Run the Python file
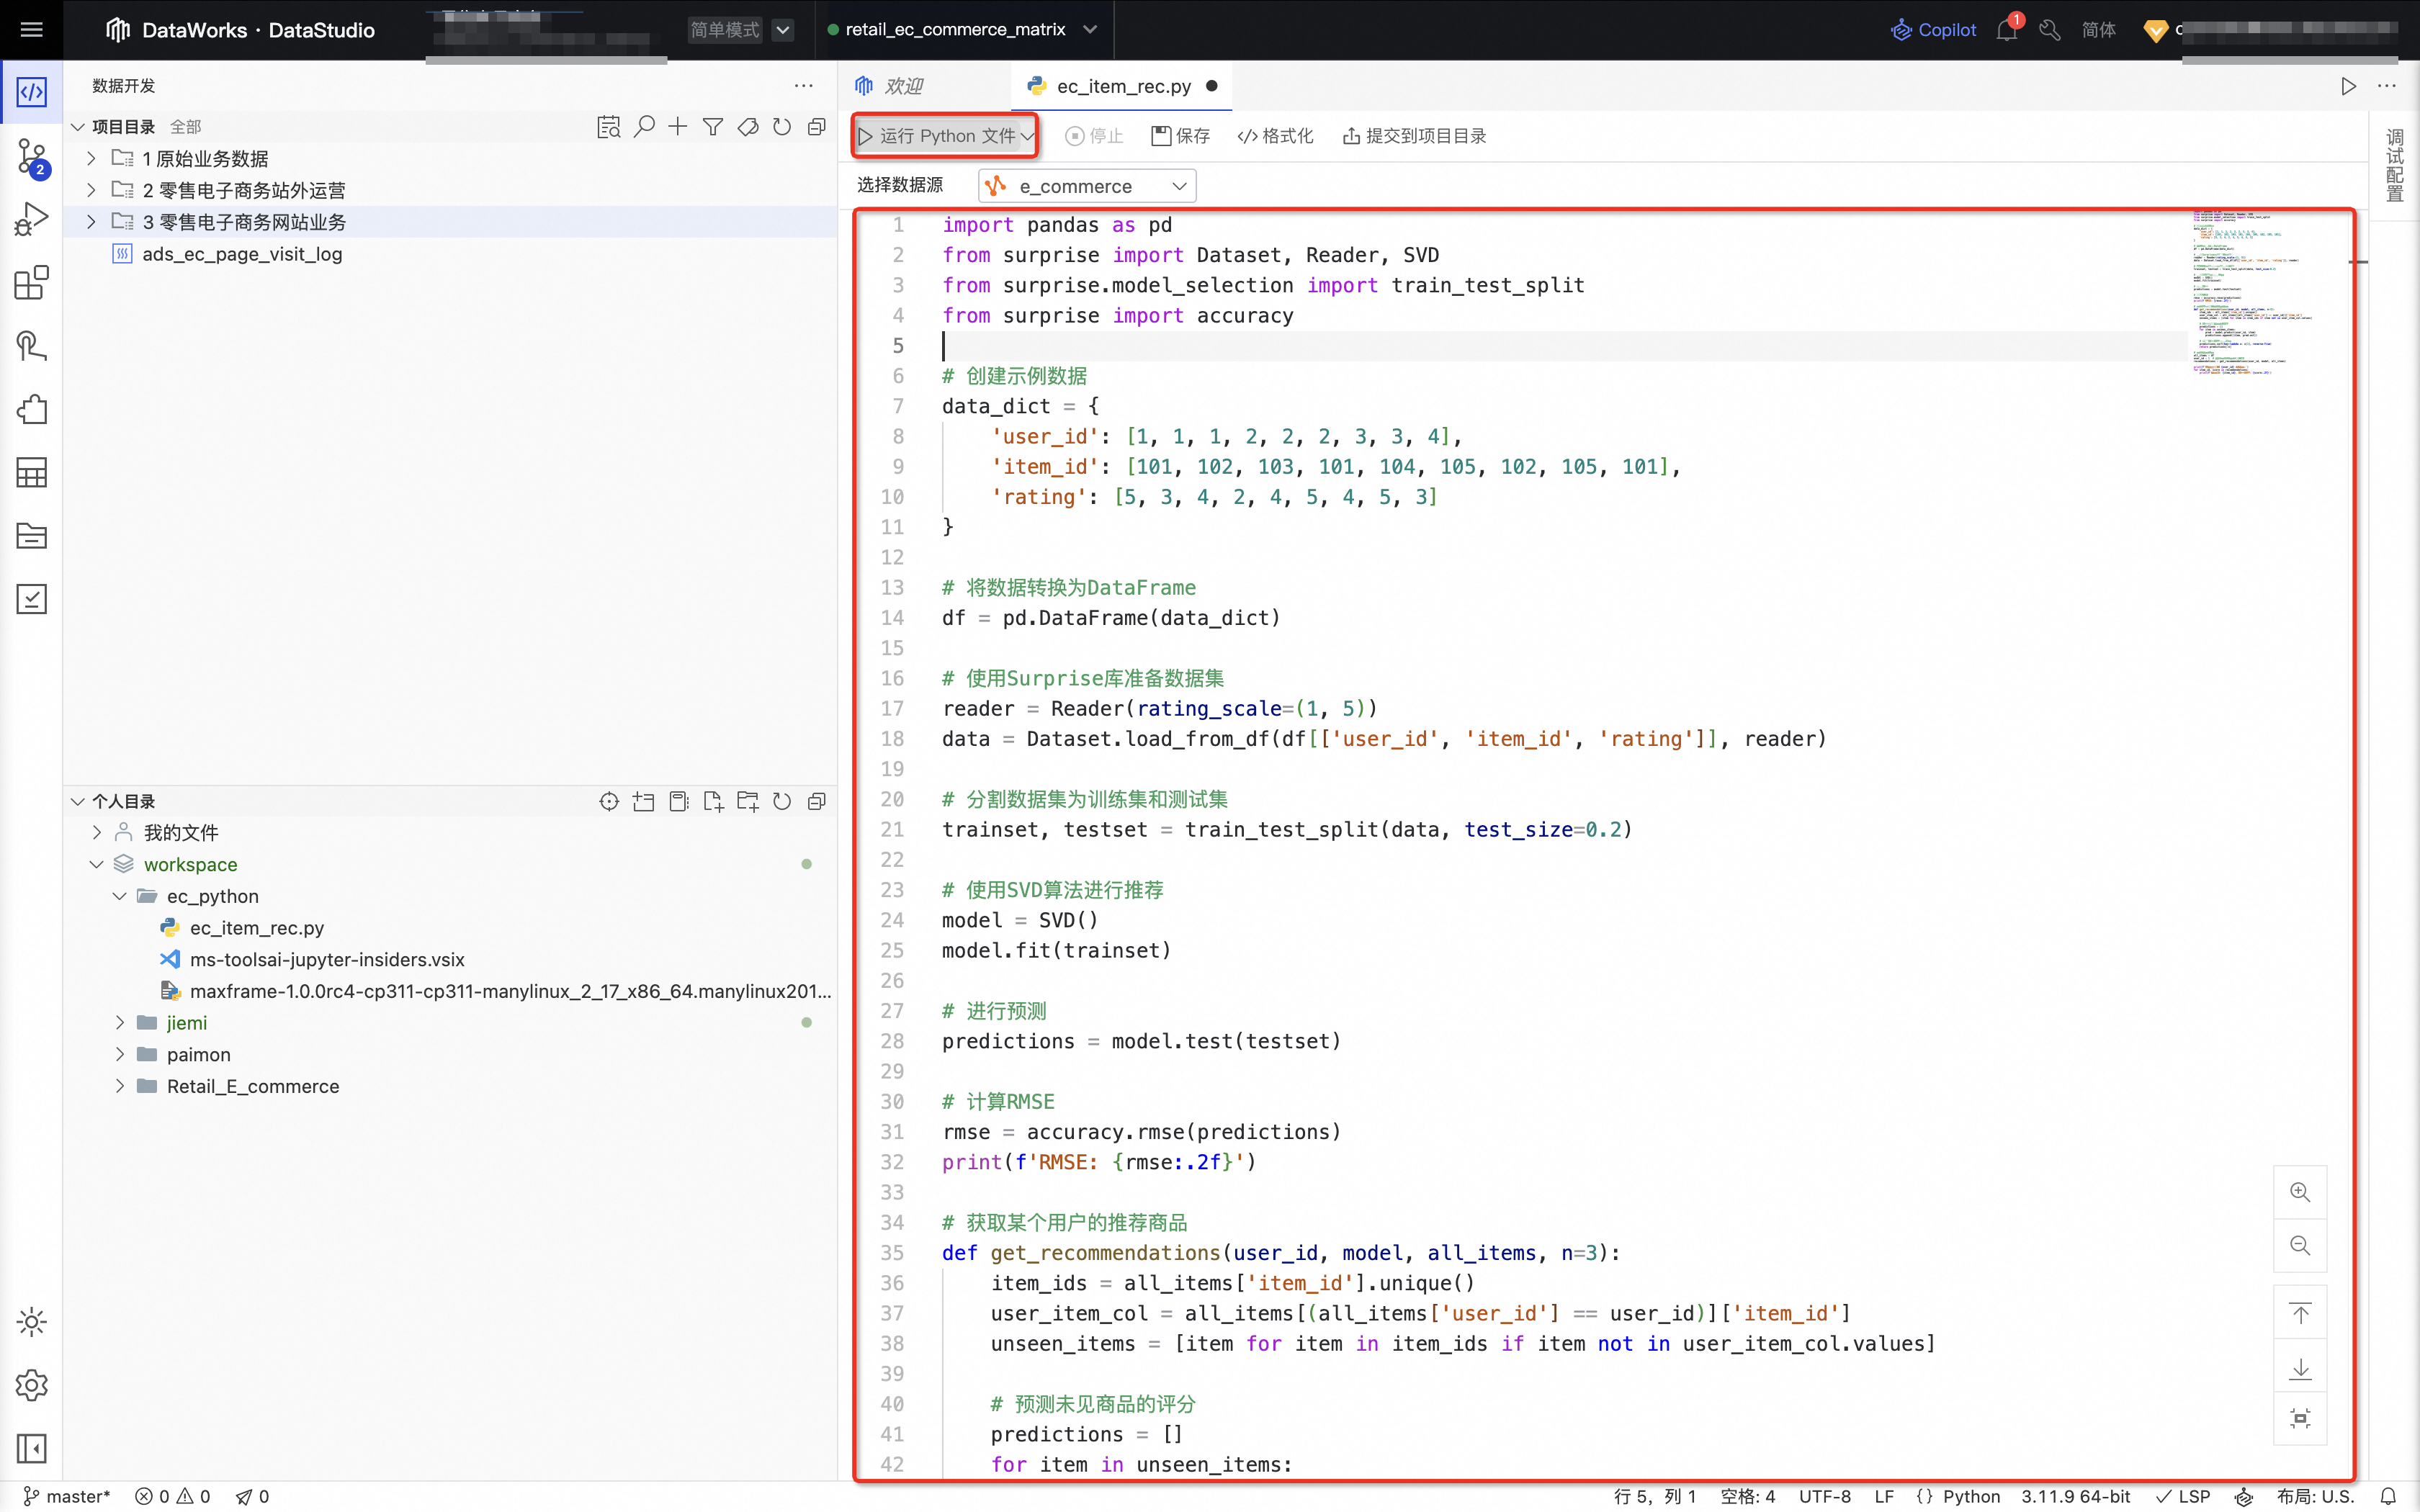Image resolution: width=2420 pixels, height=1512 pixels. click(936, 136)
